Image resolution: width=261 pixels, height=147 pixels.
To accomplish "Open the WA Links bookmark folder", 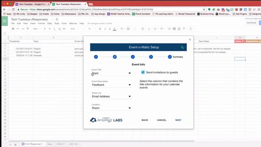I will (19, 14).
